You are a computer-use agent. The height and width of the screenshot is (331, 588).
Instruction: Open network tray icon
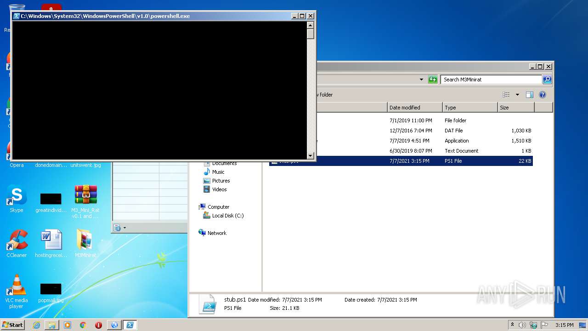point(533,325)
